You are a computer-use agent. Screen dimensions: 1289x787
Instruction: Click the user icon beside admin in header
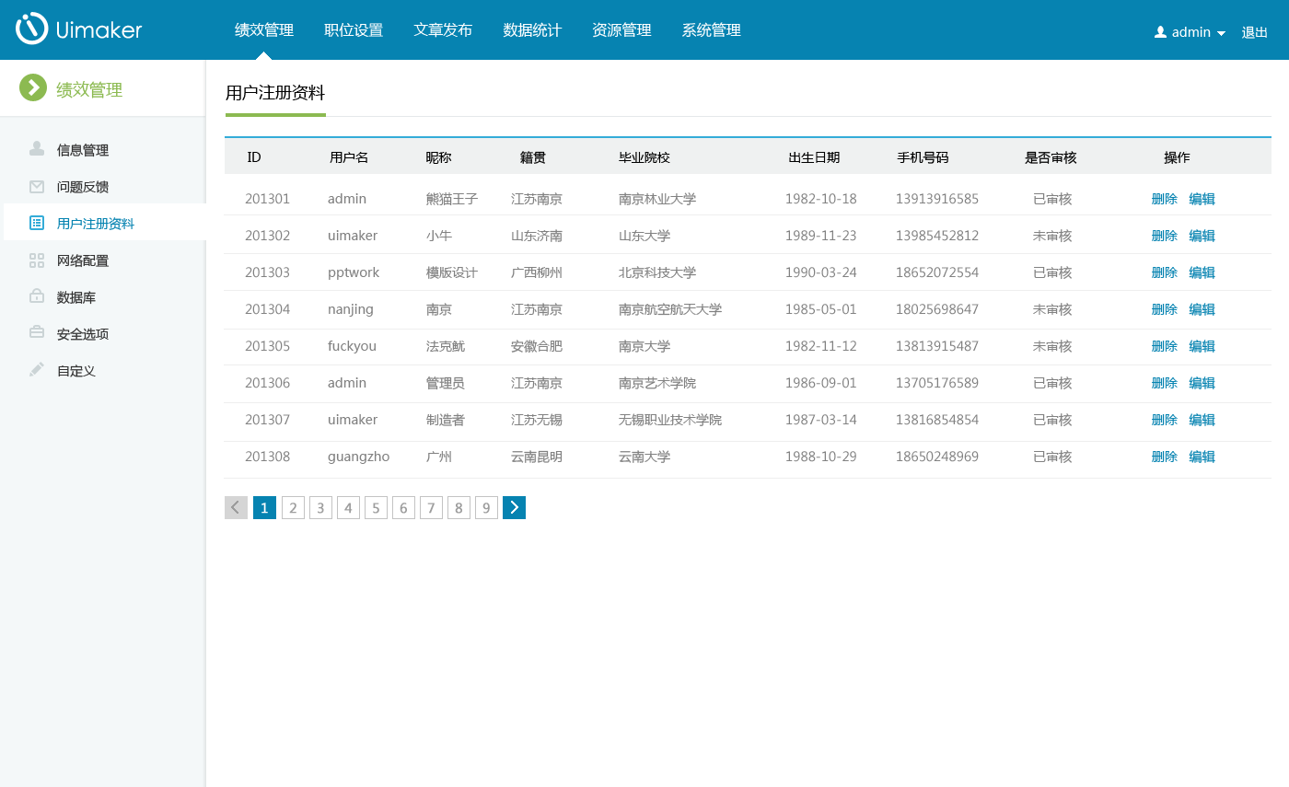coord(1160,32)
